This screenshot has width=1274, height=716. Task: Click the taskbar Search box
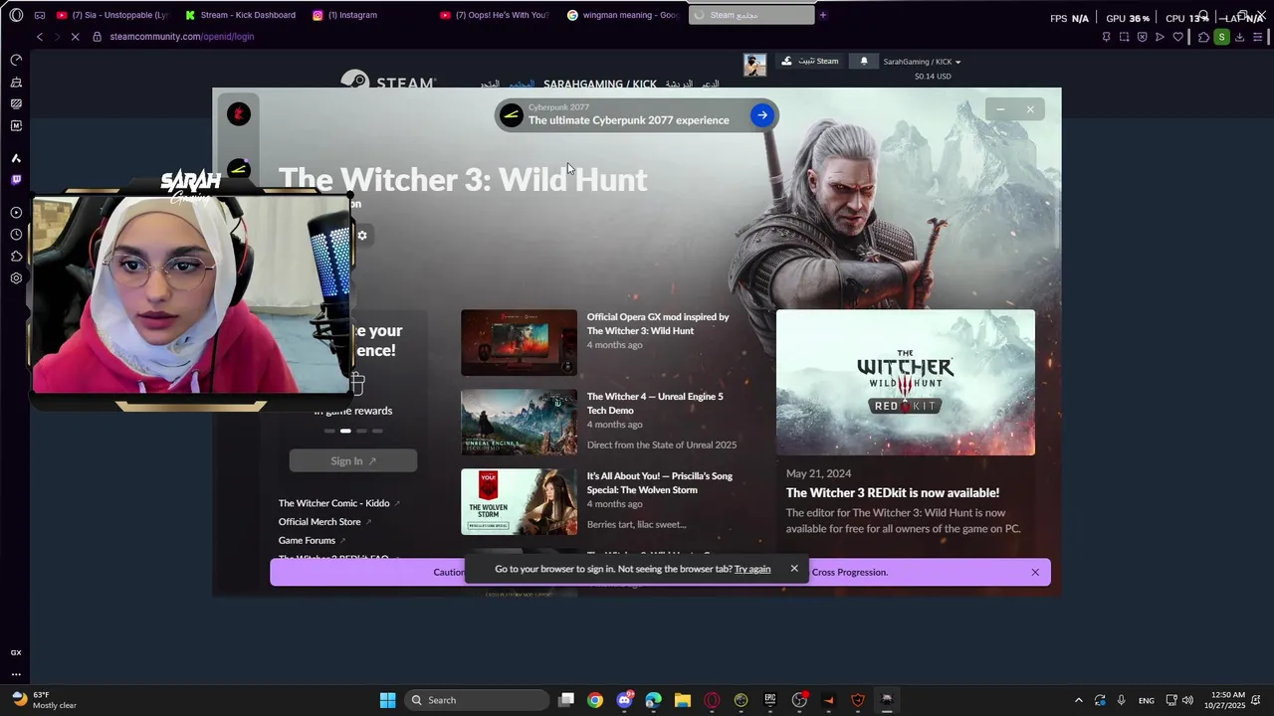click(478, 700)
